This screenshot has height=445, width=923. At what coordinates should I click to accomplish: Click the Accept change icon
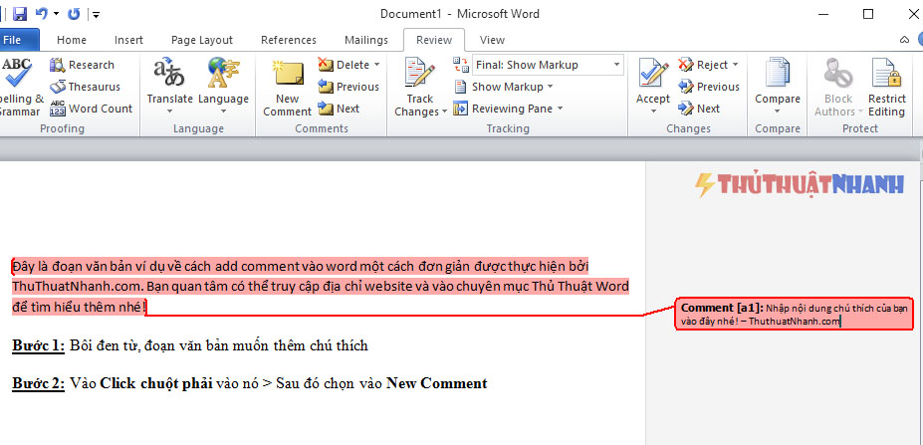(653, 74)
